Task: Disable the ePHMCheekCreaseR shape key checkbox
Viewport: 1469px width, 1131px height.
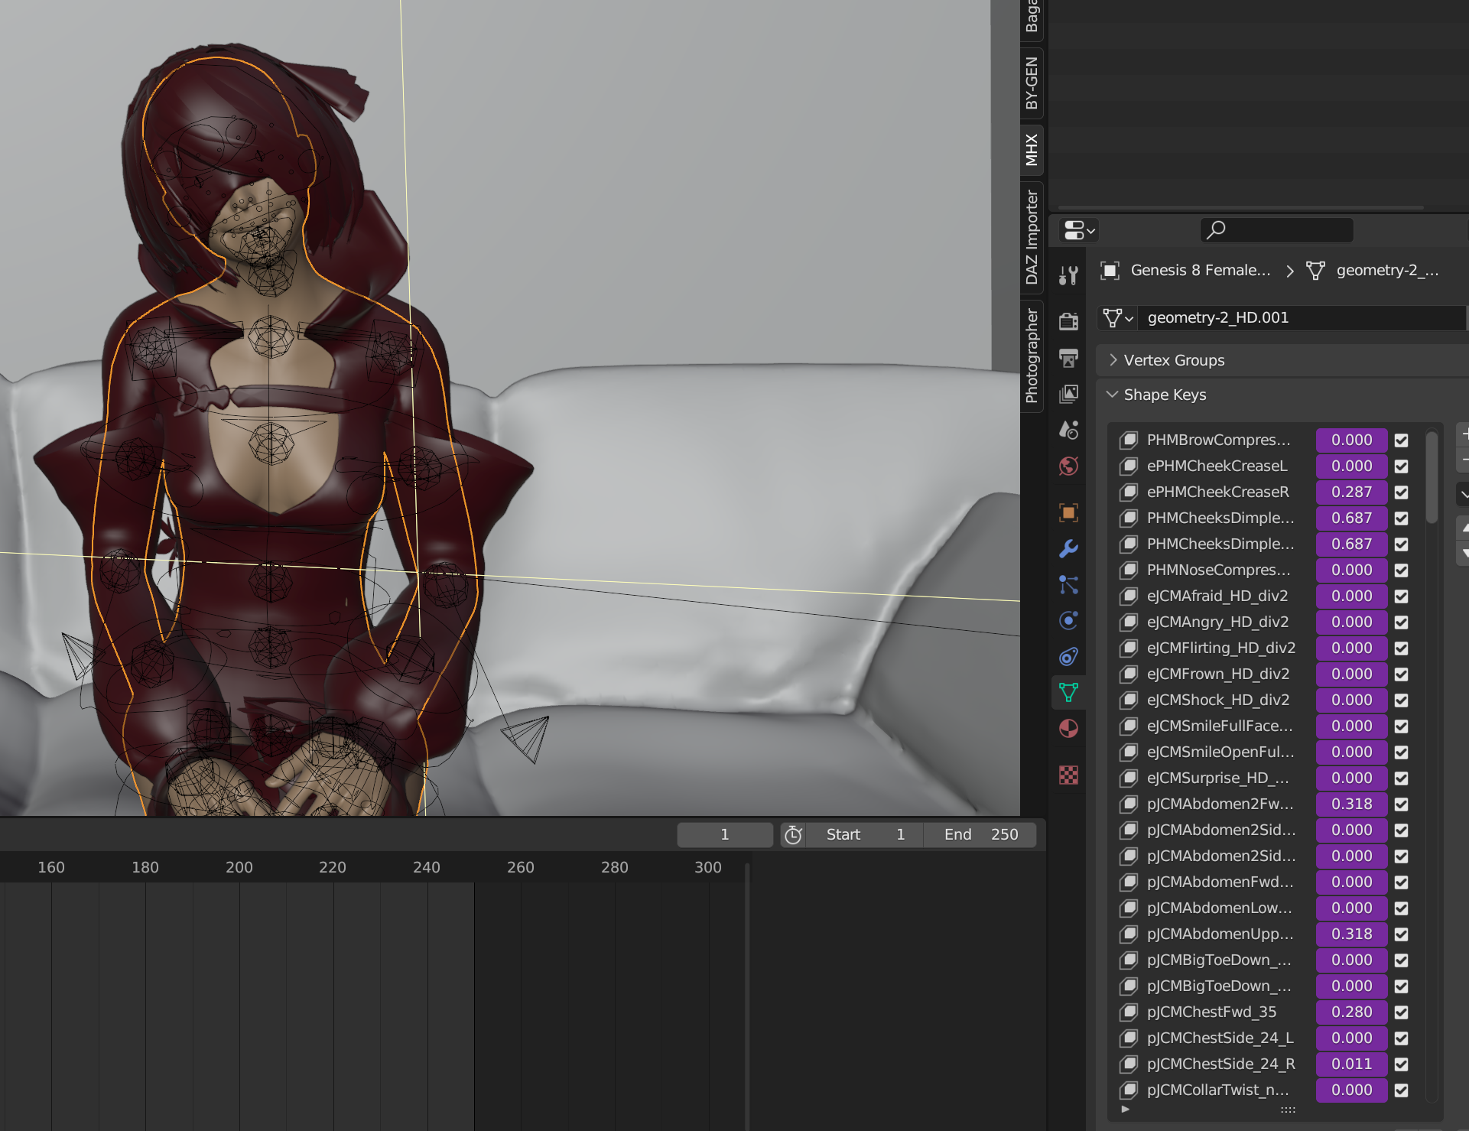Action: point(1401,492)
